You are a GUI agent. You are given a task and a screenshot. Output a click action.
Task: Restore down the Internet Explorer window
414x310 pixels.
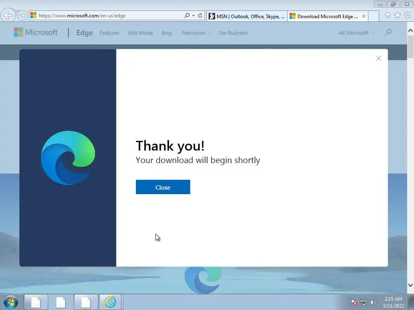393,4
